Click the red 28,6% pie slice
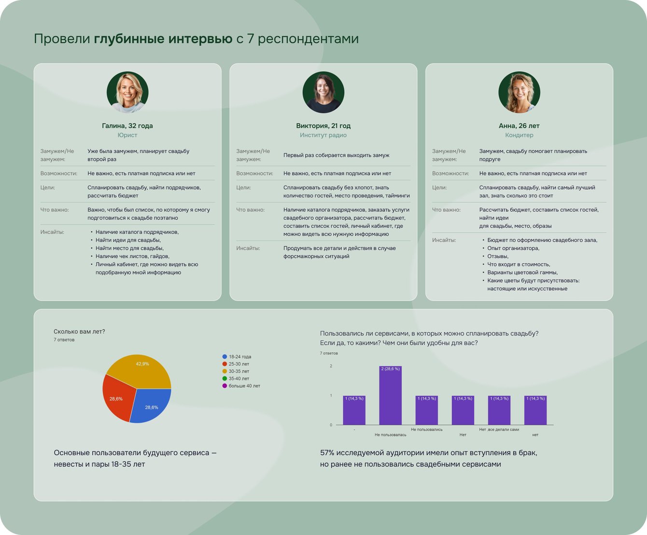Viewport: 647px width, 535px height. click(117, 397)
